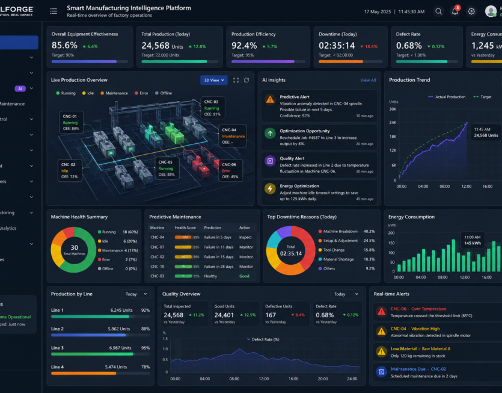Expand sidebar item next to AI badge
The height and width of the screenshot is (393, 502).
click(x=31, y=88)
